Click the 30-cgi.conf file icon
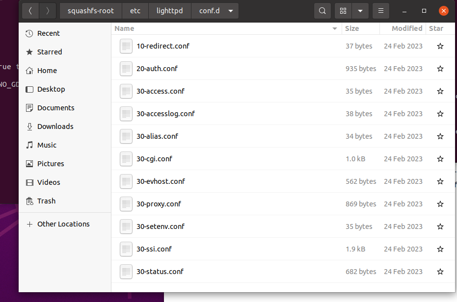This screenshot has height=302, width=457. click(126, 159)
